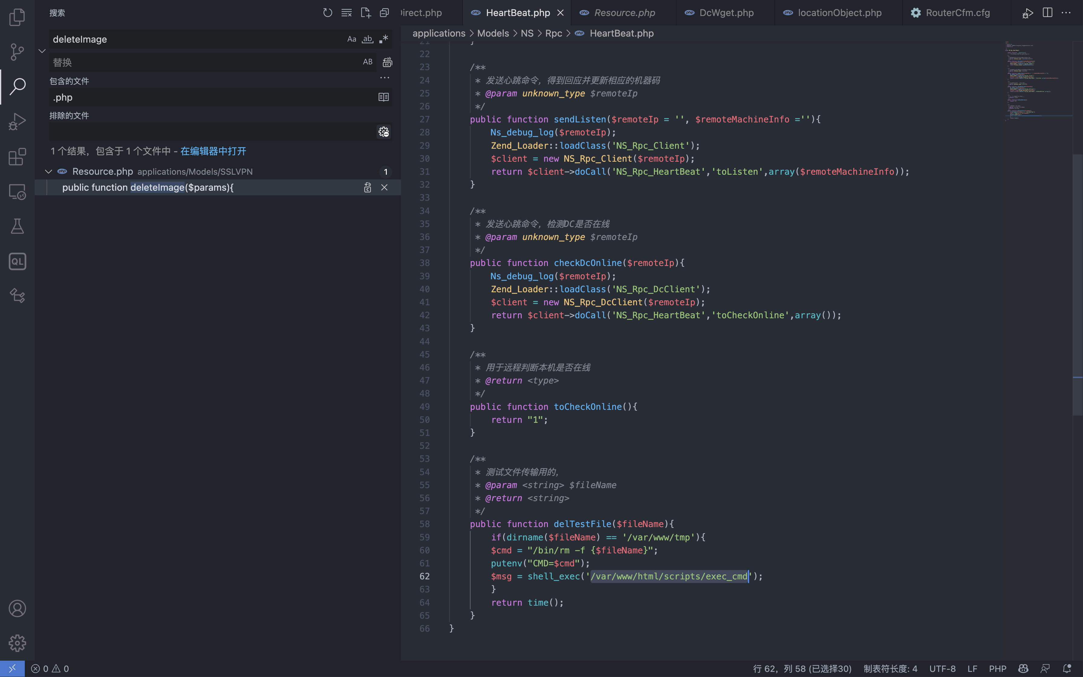Switch to the DcWget.php tab

726,12
